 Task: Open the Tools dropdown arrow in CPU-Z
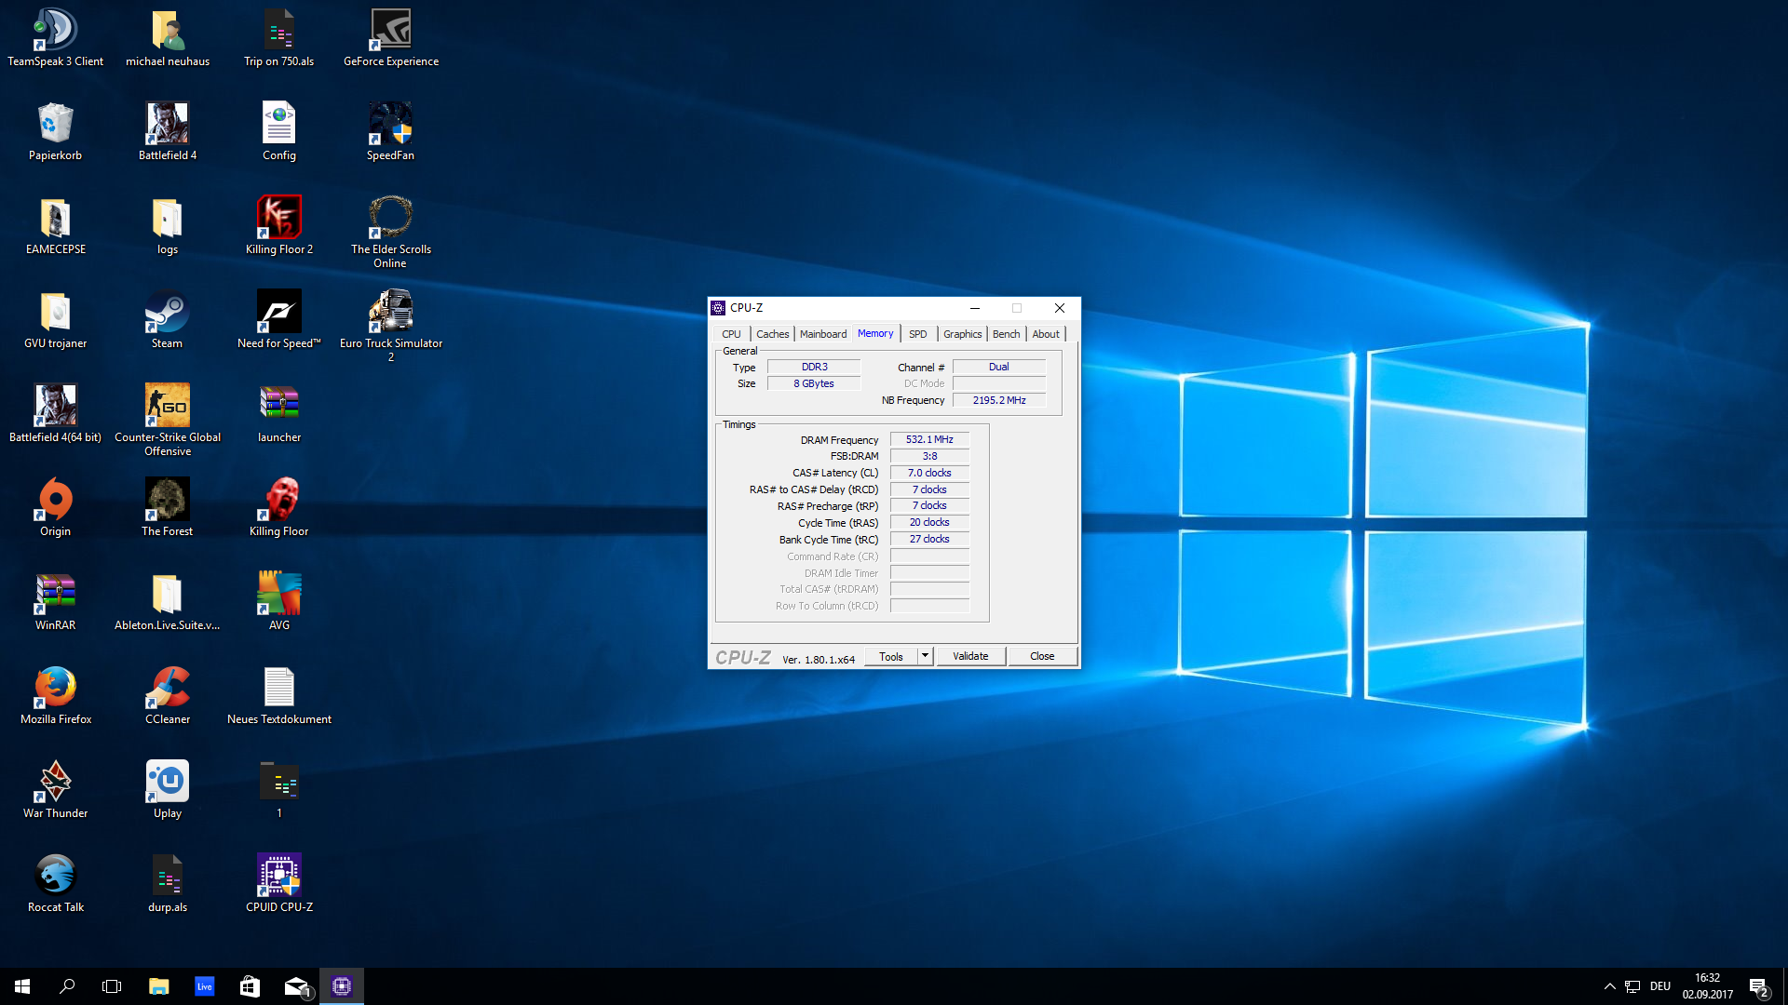pyautogui.click(x=925, y=656)
